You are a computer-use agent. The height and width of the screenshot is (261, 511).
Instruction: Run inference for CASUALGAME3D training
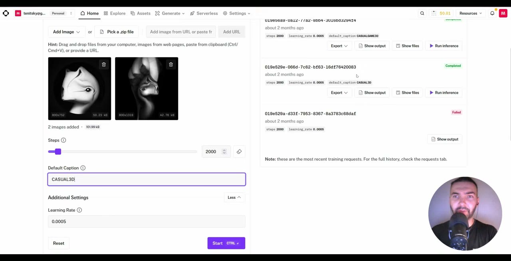(x=444, y=46)
